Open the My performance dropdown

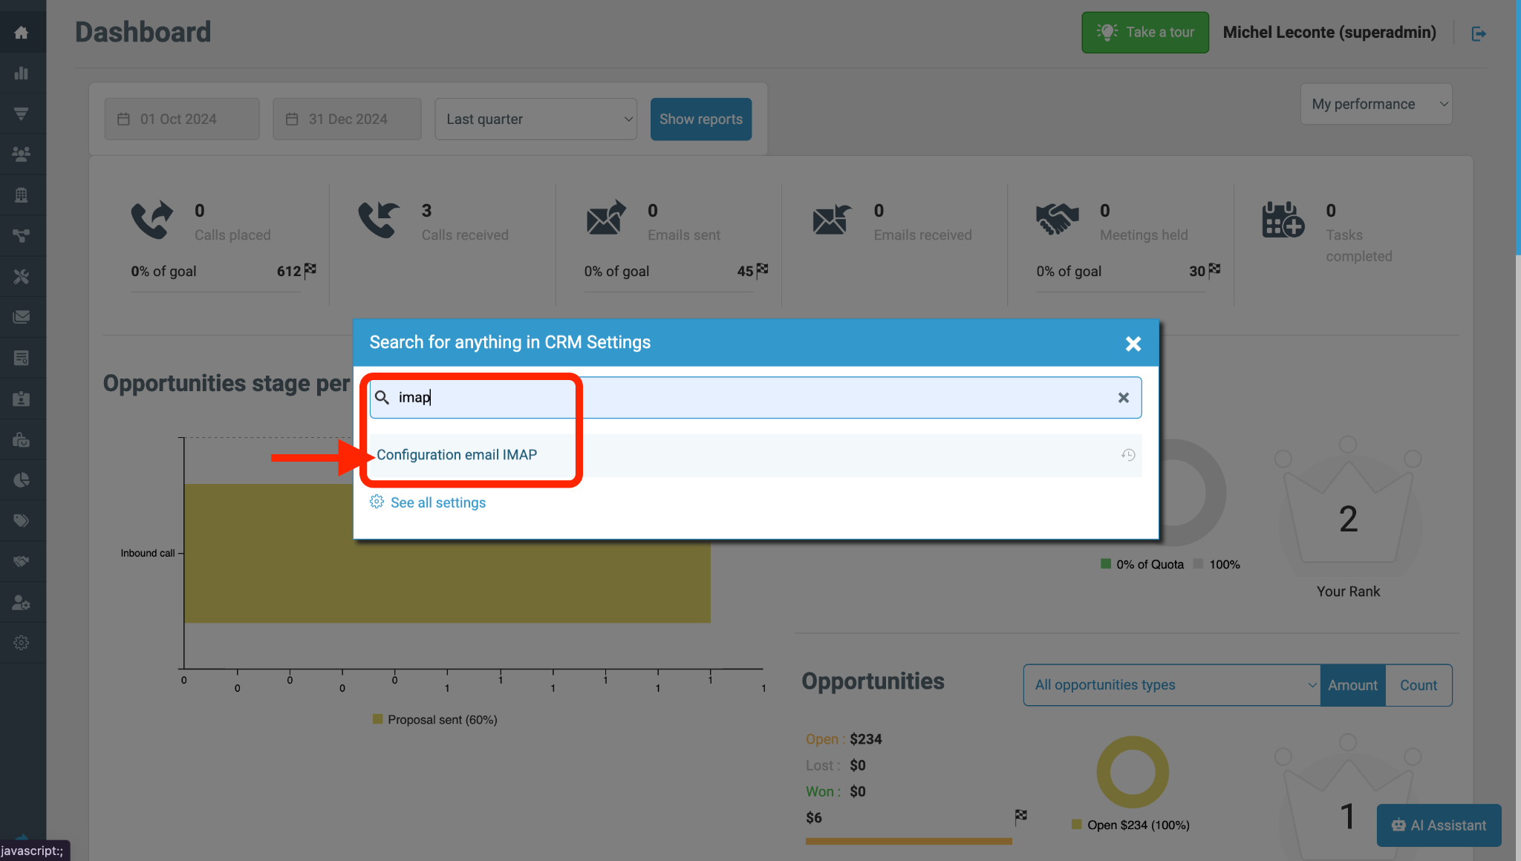(1376, 104)
